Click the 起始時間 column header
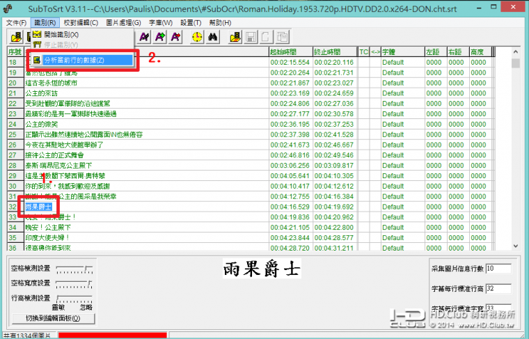529x339 pixels. click(x=291, y=52)
